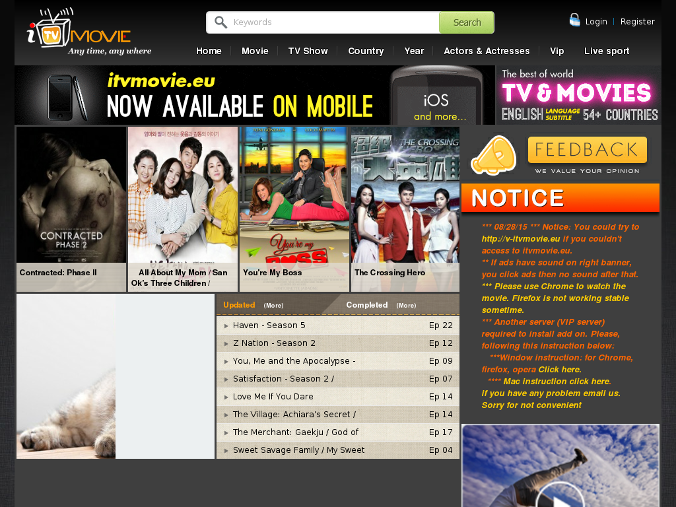Go to the Home menu
This screenshot has width=676, height=507.
click(209, 51)
